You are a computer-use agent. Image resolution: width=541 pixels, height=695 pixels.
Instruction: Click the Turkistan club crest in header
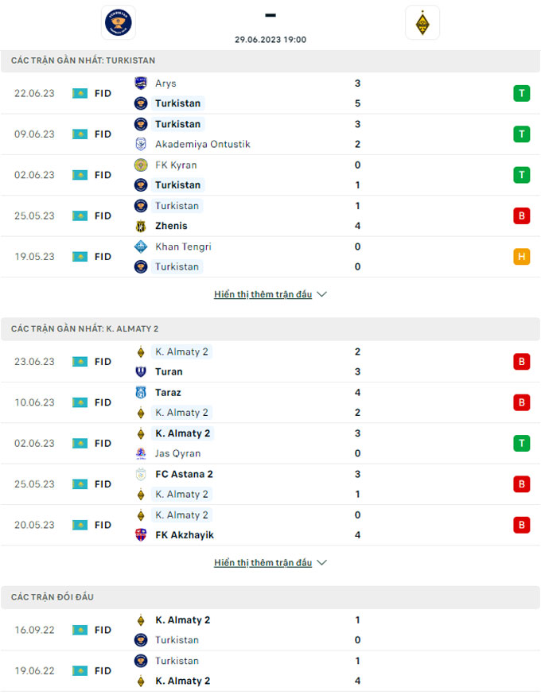click(x=119, y=22)
